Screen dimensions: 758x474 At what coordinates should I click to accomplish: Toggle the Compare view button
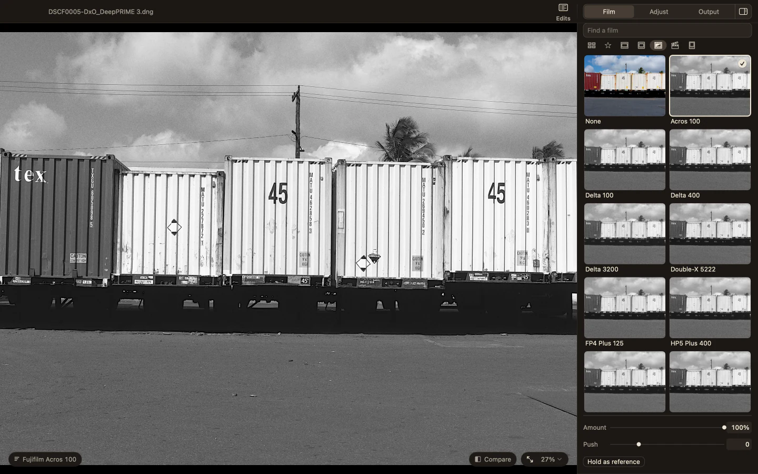(x=493, y=459)
